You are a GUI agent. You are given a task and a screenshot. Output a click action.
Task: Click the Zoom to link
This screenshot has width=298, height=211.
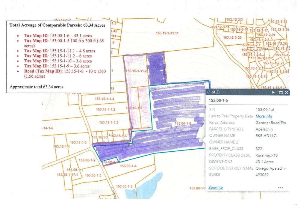click(x=215, y=187)
